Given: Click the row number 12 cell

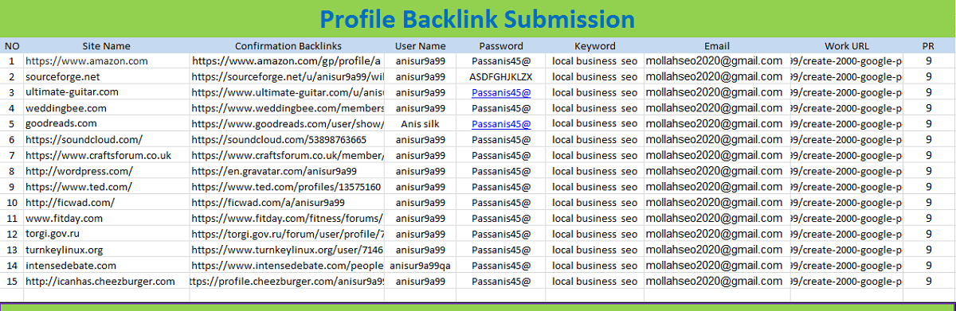Looking at the screenshot, I should tap(11, 234).
